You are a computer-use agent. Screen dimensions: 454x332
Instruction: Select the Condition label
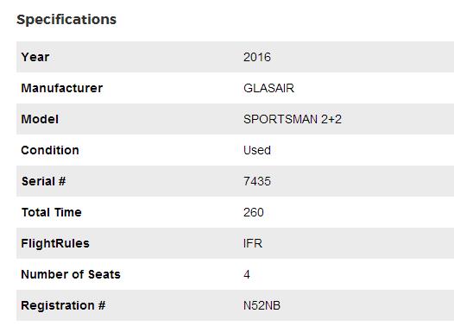(50, 150)
